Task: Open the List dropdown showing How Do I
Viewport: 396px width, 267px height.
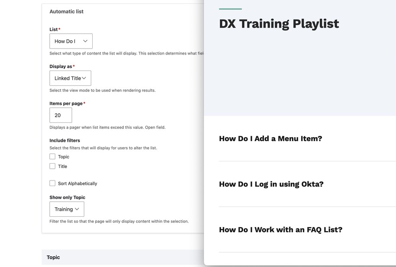Action: pyautogui.click(x=71, y=41)
